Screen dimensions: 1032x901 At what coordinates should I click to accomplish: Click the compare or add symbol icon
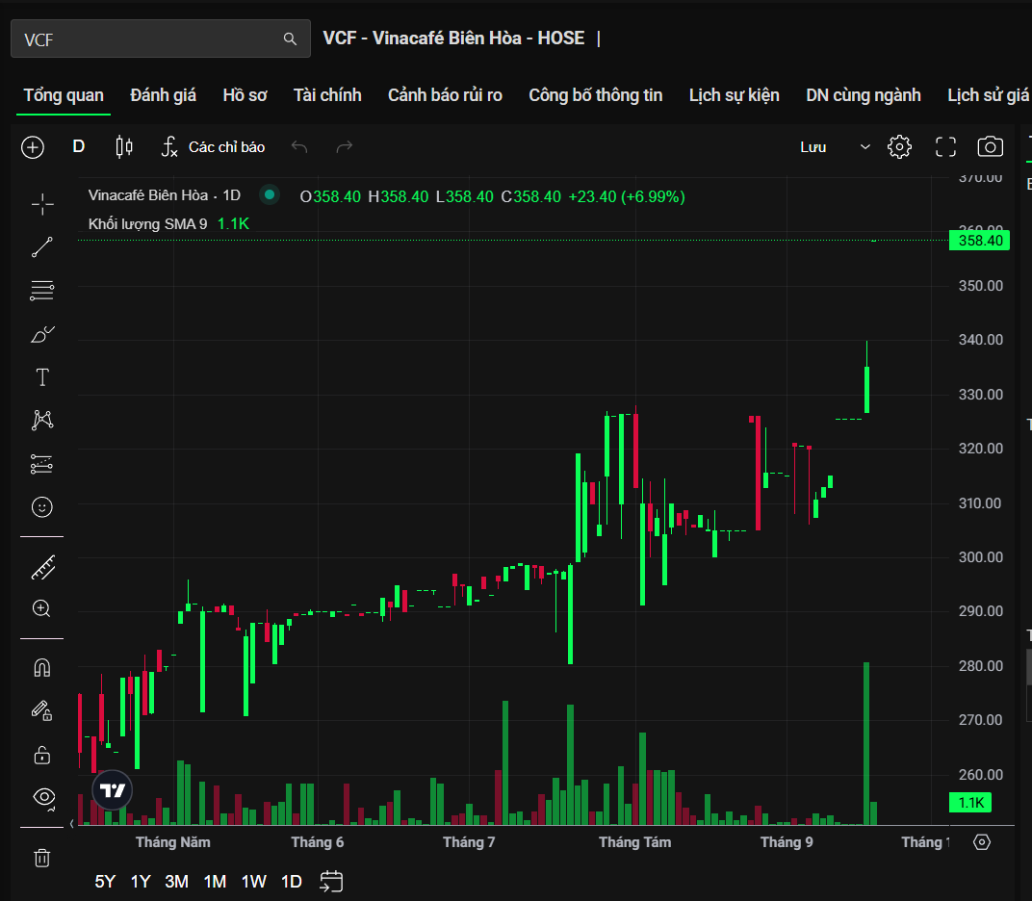tap(33, 146)
